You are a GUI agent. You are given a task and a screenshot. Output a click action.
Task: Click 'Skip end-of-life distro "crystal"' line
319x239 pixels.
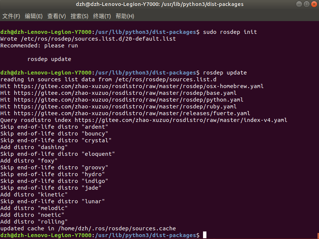[x=56, y=140]
